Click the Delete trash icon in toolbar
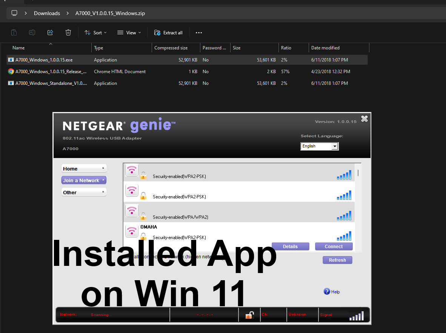 tap(68, 32)
